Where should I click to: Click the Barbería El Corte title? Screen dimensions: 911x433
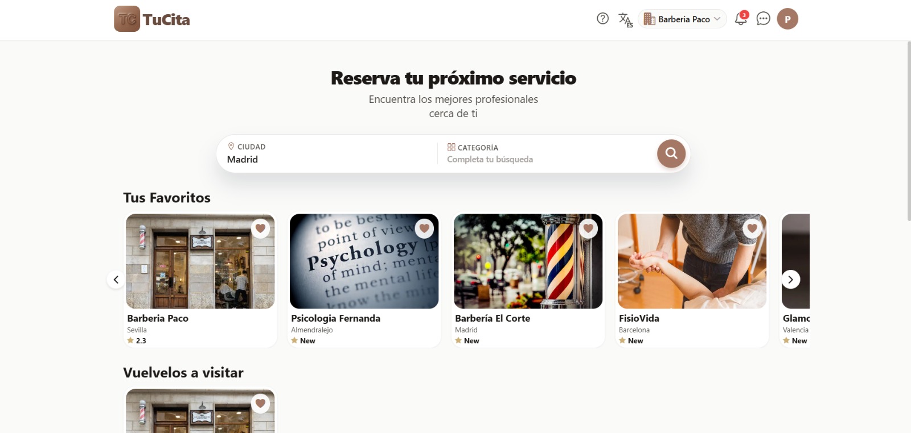pos(493,318)
